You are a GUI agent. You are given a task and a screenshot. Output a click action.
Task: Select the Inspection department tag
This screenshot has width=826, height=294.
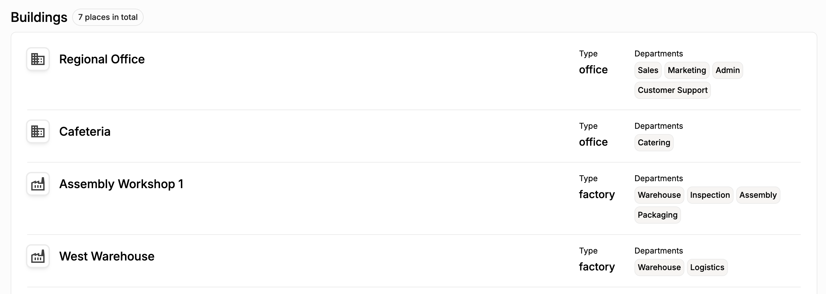coord(710,195)
